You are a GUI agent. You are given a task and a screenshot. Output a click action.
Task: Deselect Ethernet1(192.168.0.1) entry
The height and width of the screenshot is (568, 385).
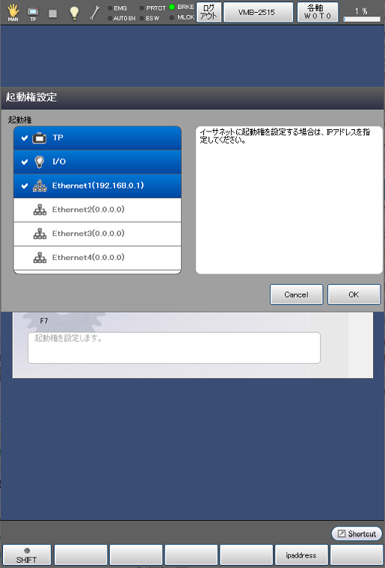pos(97,186)
